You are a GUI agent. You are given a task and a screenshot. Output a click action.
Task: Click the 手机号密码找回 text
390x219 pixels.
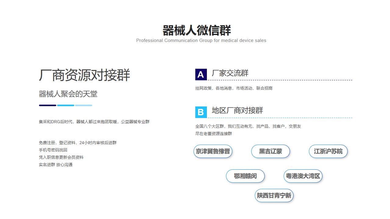click(53, 150)
